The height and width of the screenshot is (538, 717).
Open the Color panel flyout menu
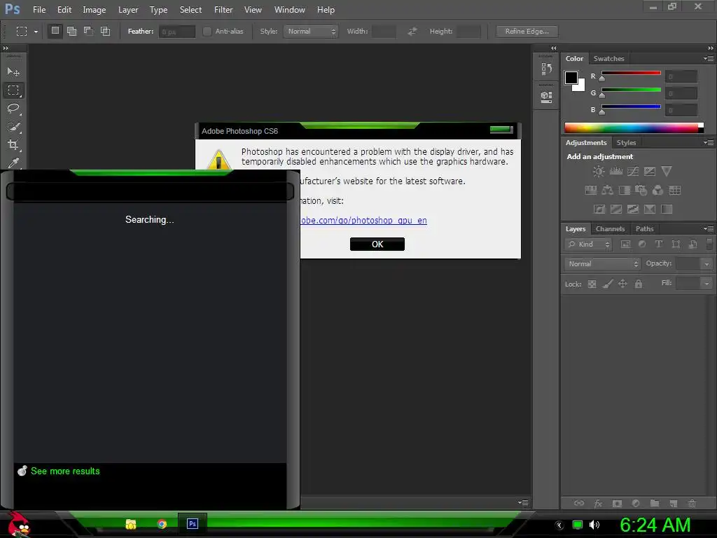pyautogui.click(x=709, y=59)
